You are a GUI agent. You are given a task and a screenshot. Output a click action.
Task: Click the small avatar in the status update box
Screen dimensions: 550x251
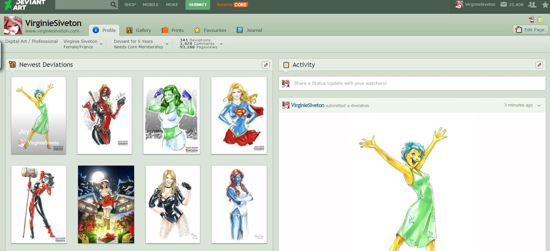point(286,83)
